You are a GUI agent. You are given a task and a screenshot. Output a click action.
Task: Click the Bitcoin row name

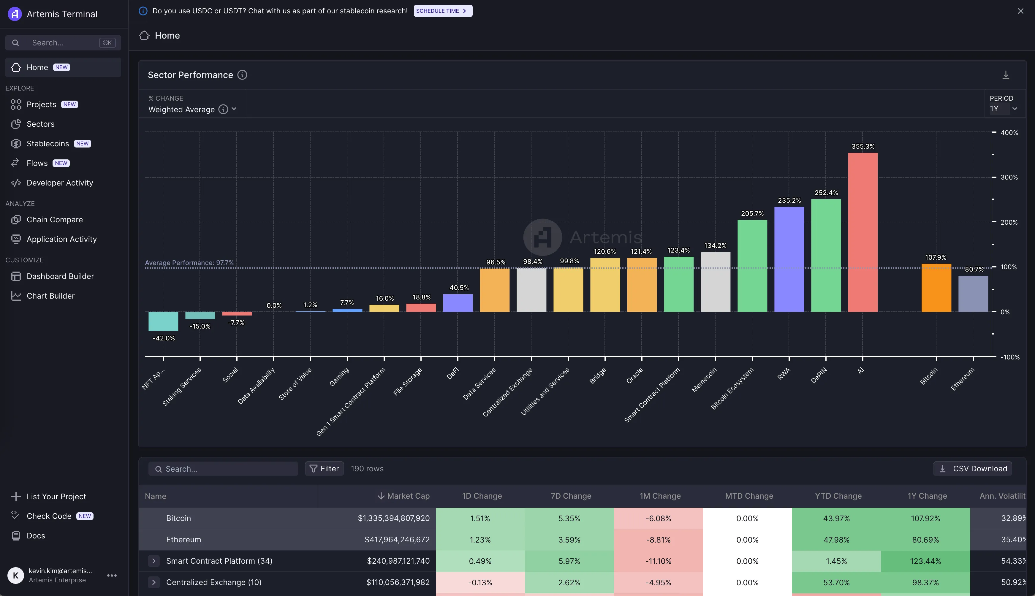(178, 518)
